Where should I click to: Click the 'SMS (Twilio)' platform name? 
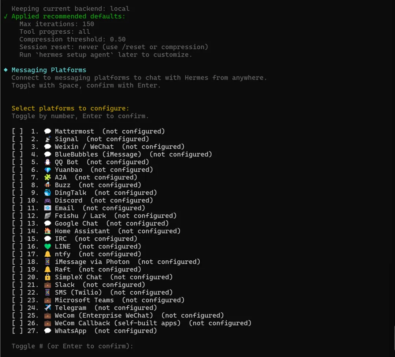78,292
